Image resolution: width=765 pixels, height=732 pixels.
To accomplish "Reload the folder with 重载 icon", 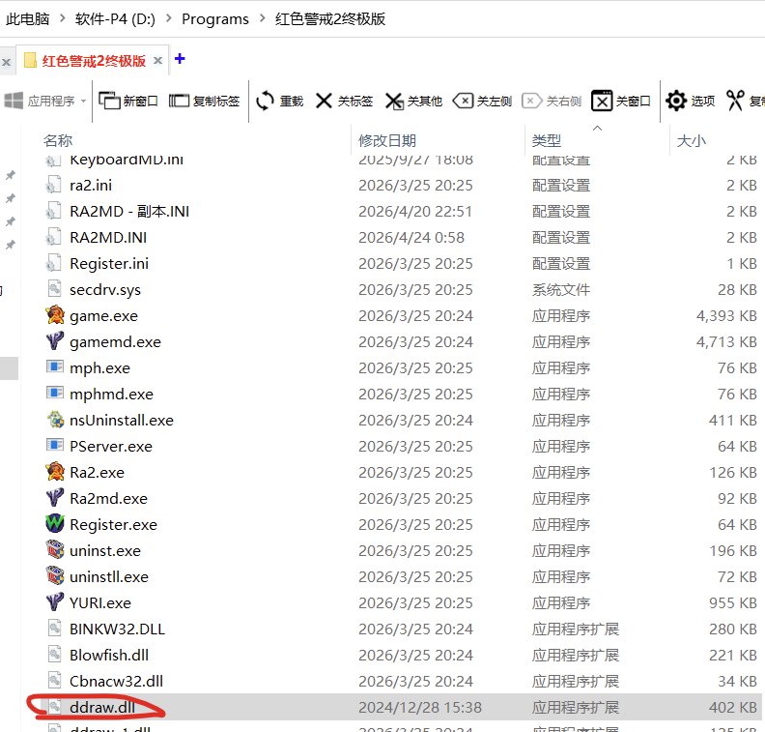I will [x=265, y=102].
